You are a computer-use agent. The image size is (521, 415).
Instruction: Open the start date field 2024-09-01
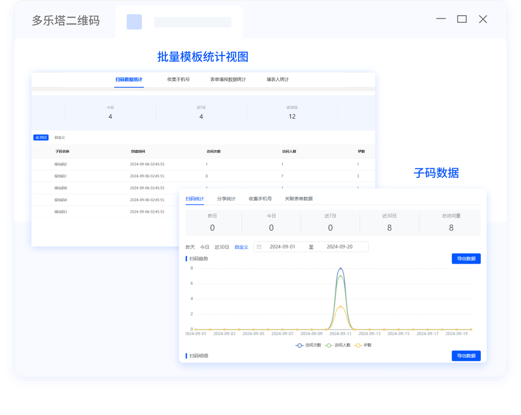281,246
